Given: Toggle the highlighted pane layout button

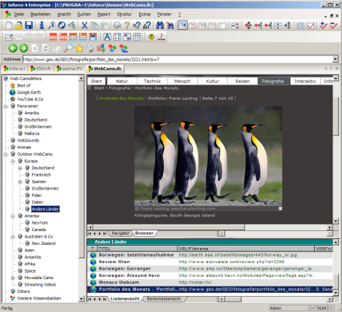Looking at the screenshot, I should (183, 26).
